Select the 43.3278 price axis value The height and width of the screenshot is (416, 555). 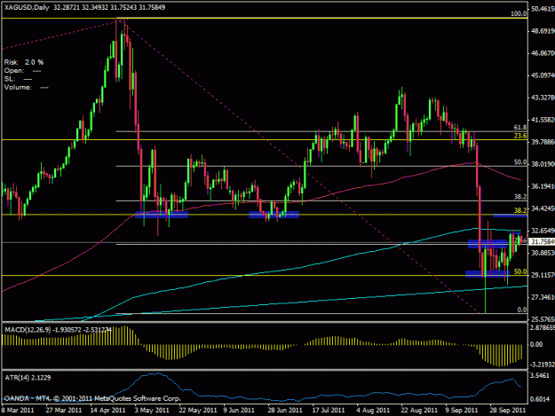click(543, 98)
